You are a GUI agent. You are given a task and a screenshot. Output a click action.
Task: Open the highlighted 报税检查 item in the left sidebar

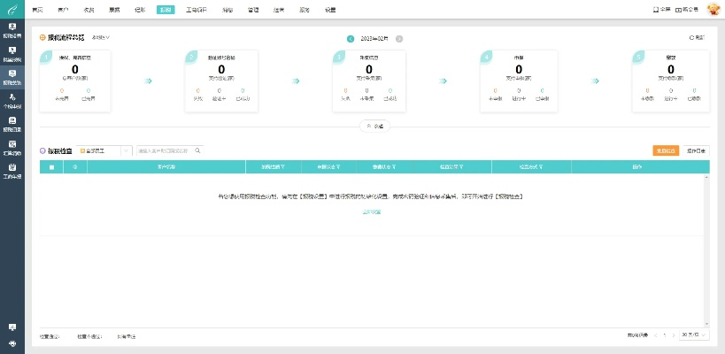12,75
